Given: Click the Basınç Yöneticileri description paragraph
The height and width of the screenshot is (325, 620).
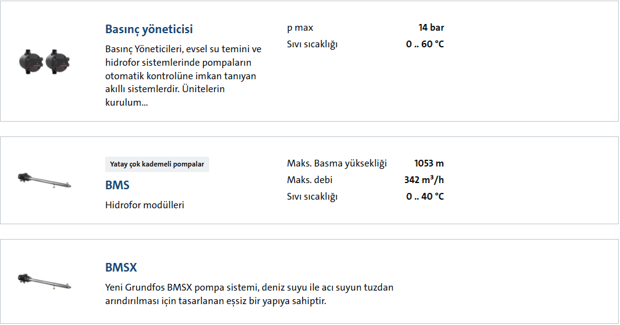Looking at the screenshot, I should click(183, 76).
